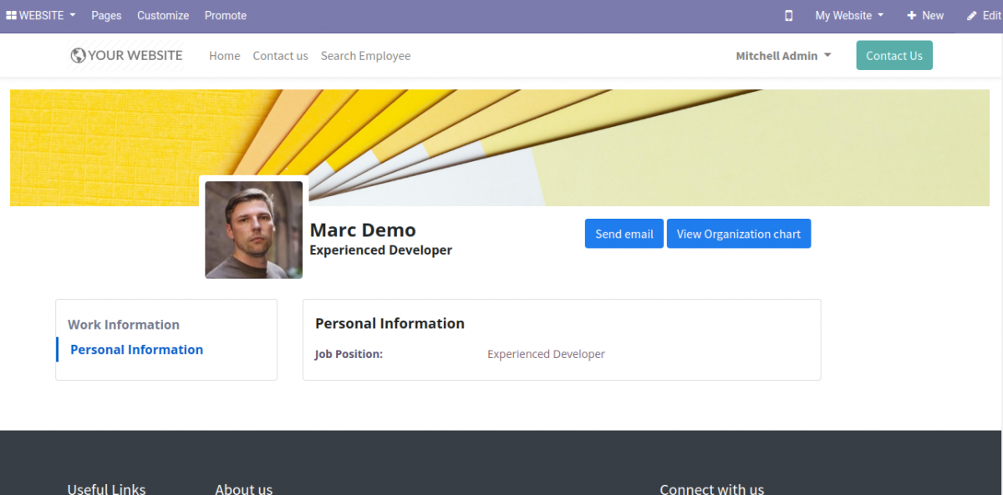
Task: Expand the WEBSITE dropdown menu
Action: coord(40,15)
